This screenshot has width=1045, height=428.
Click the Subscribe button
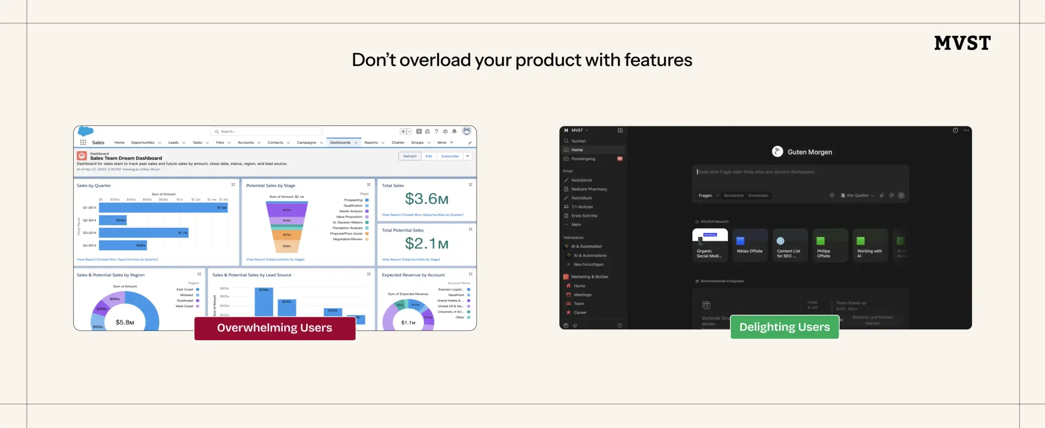click(x=450, y=156)
